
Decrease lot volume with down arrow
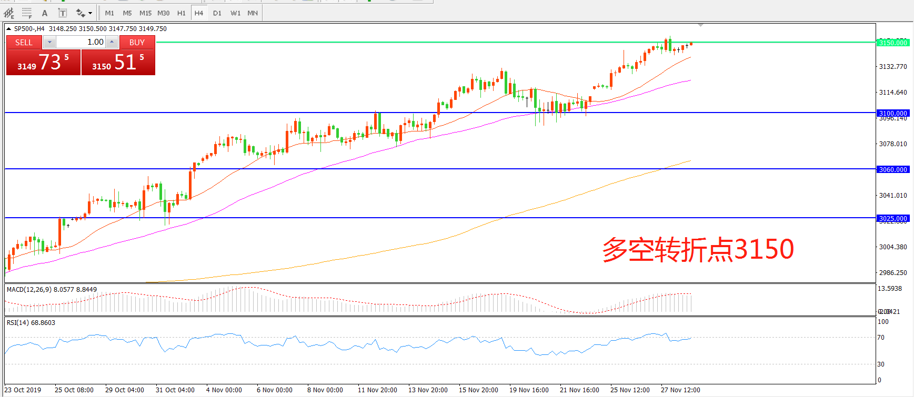click(49, 42)
